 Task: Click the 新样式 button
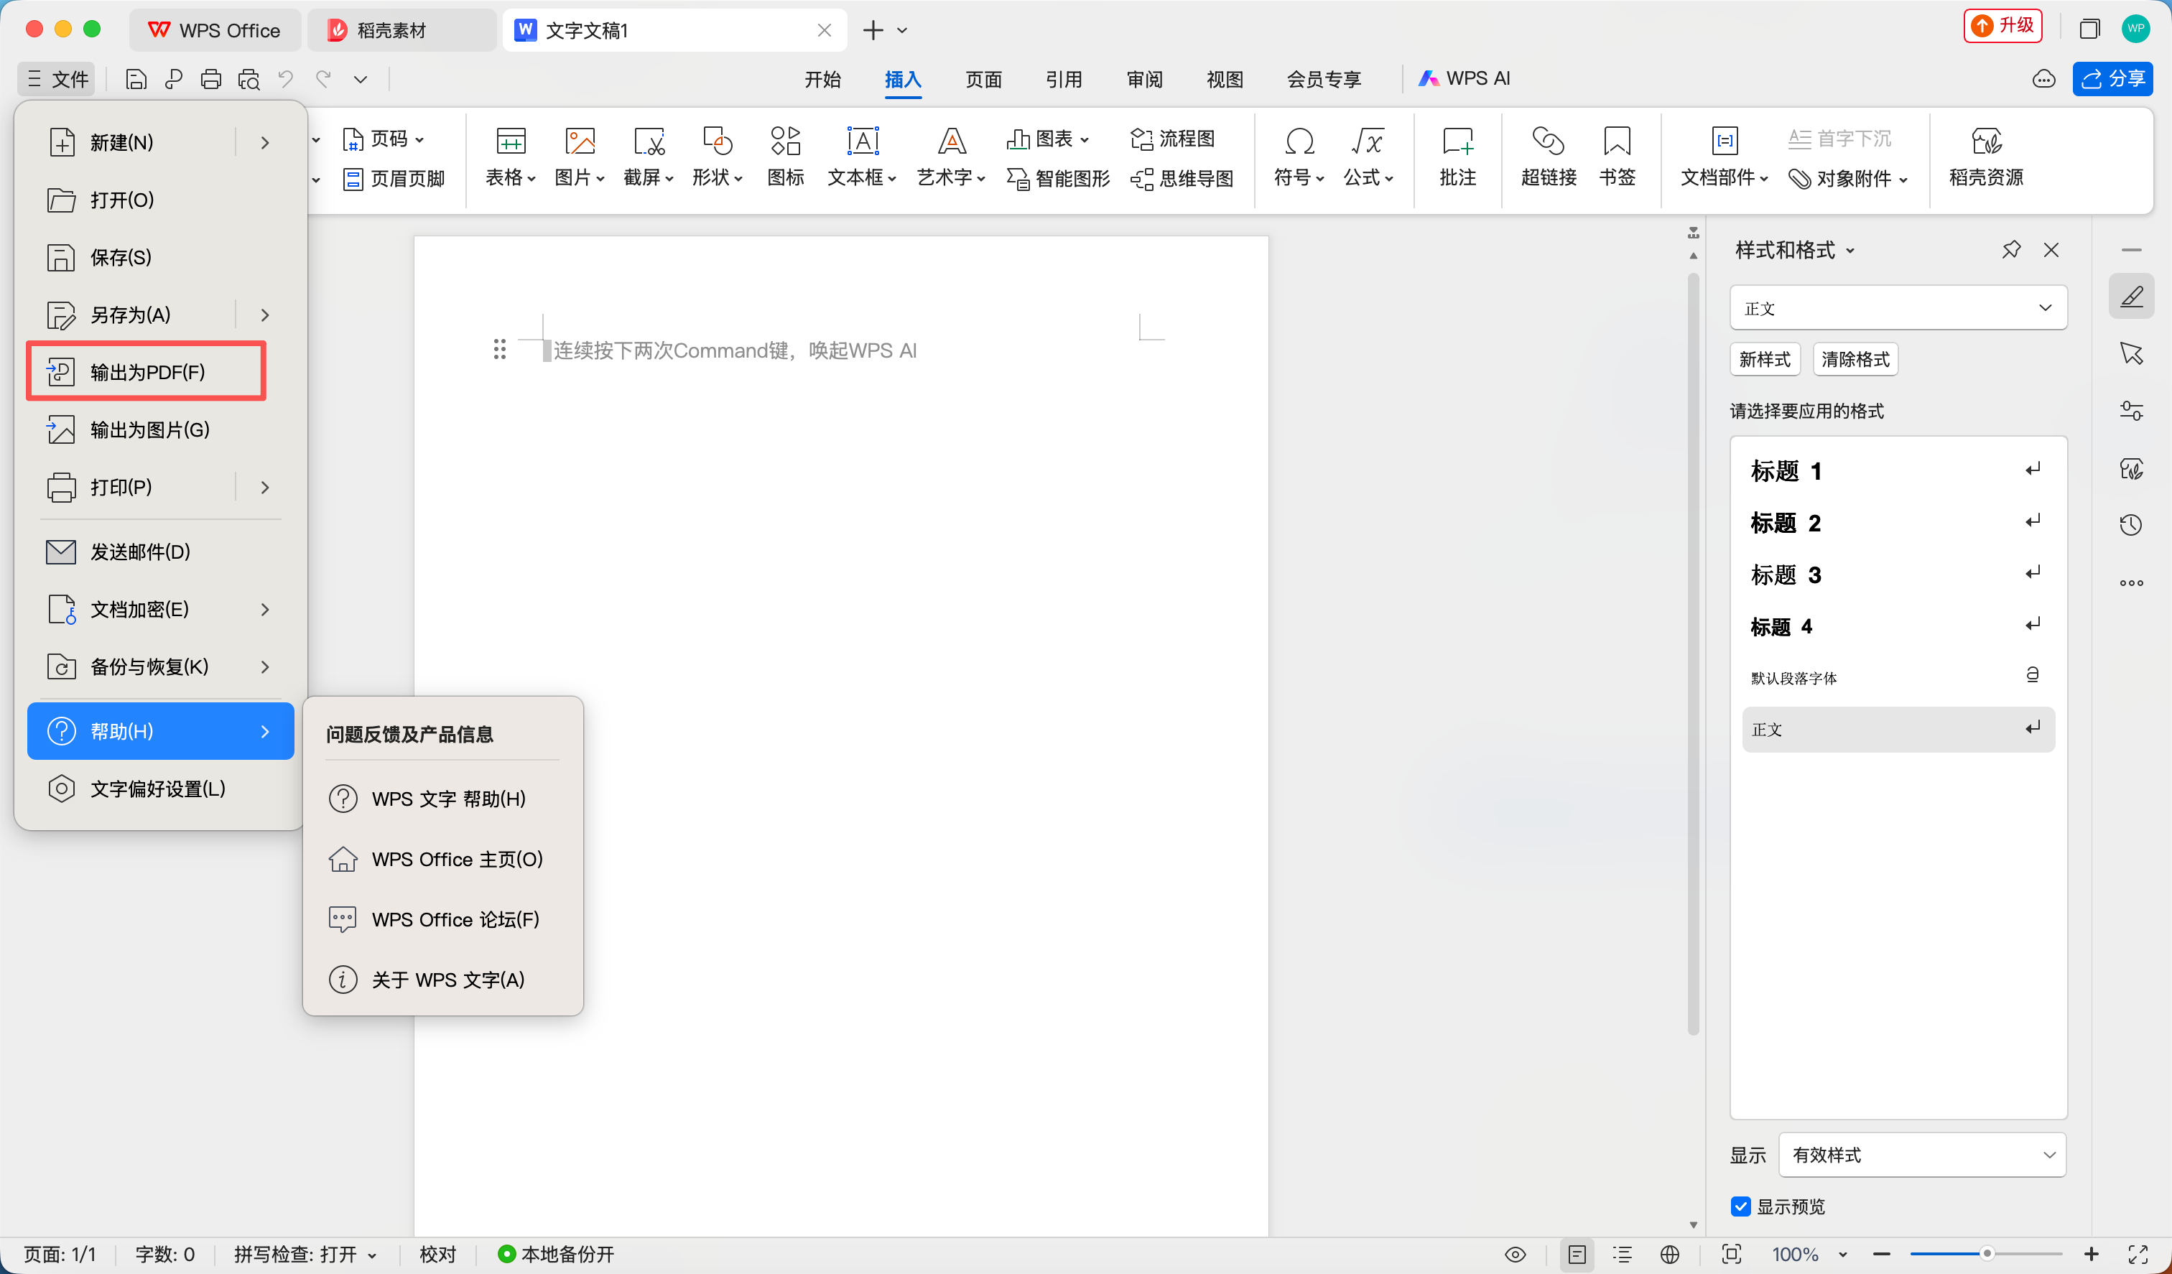(x=1764, y=360)
